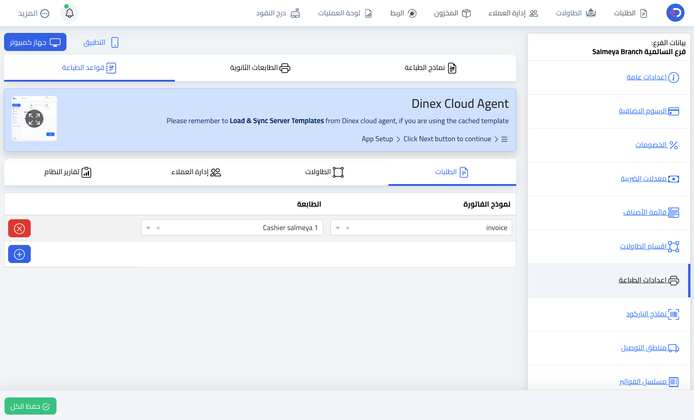
Task: Click the Dinex Cloud Agent heading
Action: tap(460, 104)
